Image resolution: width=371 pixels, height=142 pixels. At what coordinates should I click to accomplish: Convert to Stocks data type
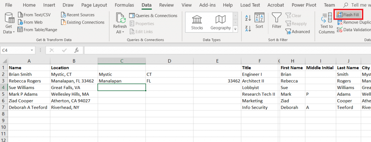point(197,22)
